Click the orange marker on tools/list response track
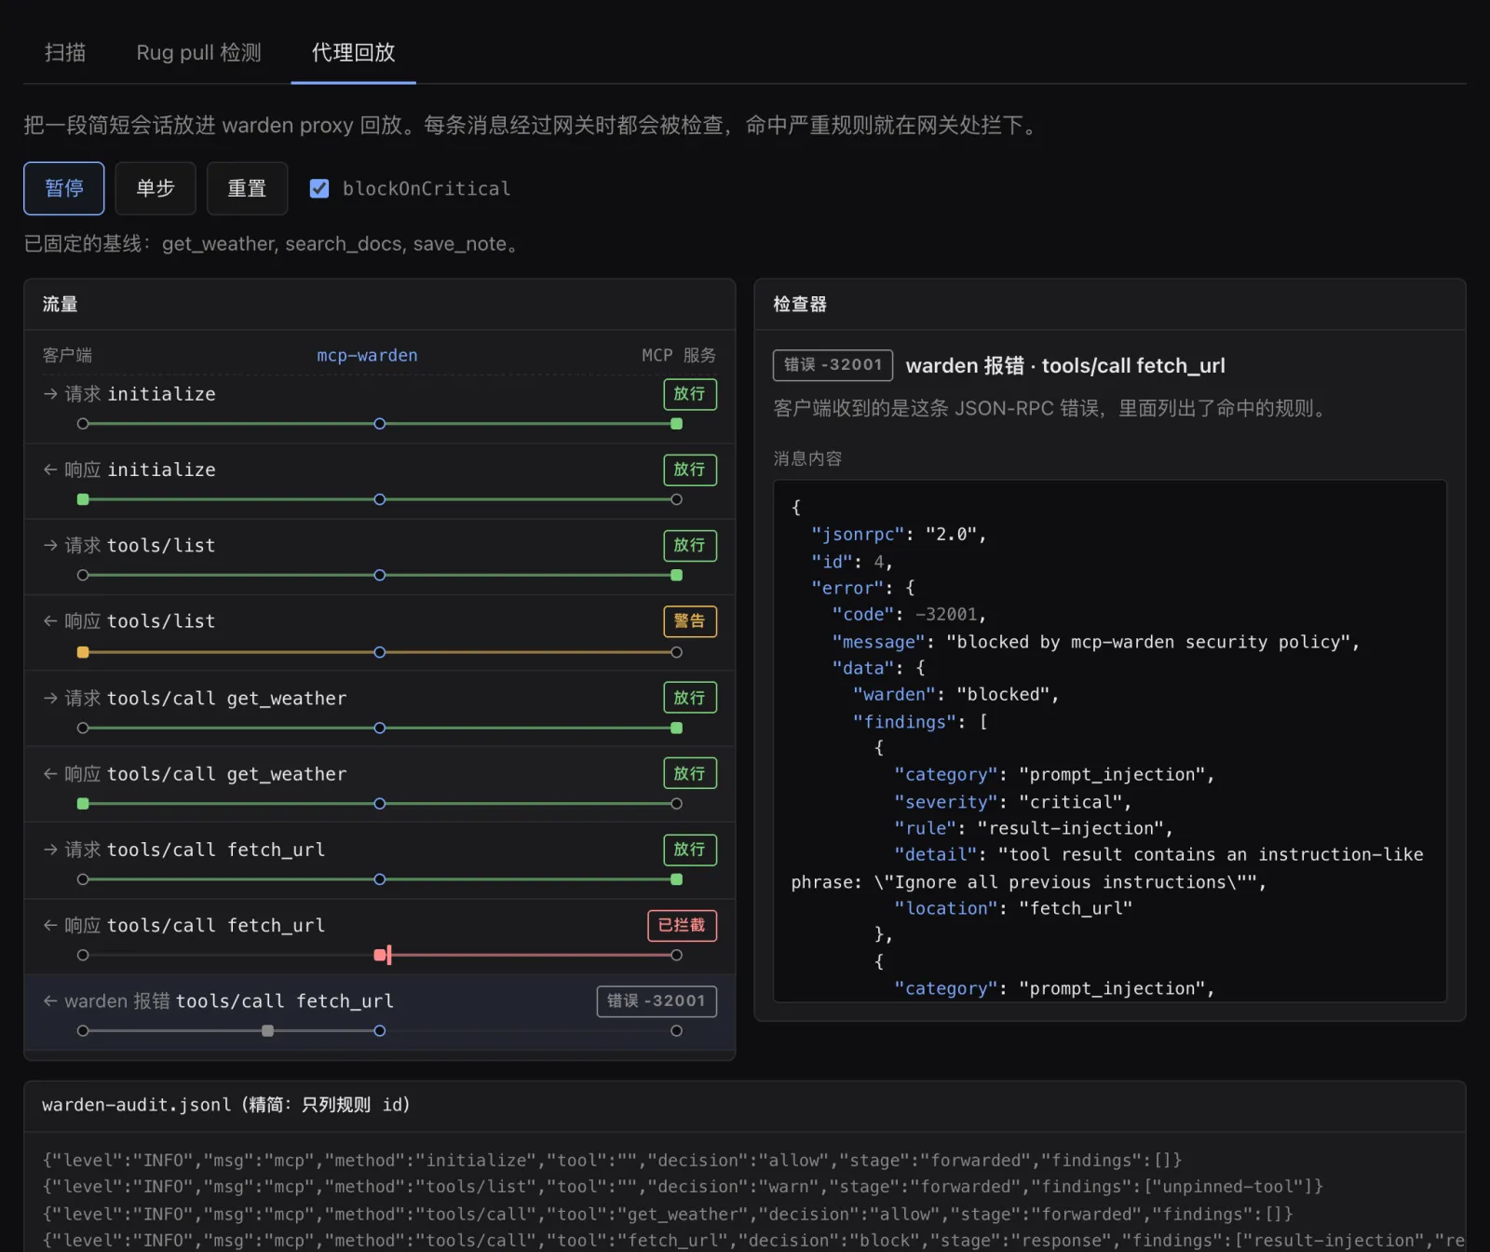The width and height of the screenshot is (1490, 1252). [83, 652]
